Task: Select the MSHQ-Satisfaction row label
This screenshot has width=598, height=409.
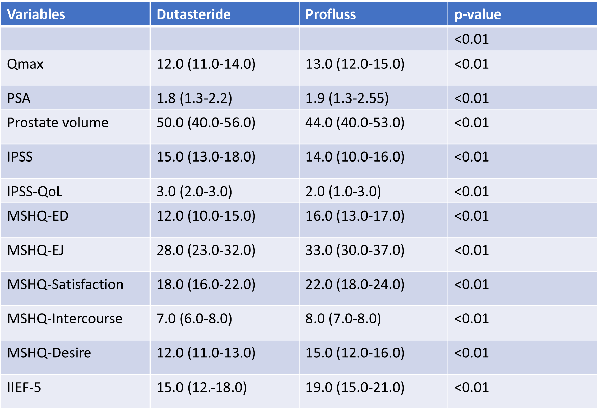Action: [65, 284]
